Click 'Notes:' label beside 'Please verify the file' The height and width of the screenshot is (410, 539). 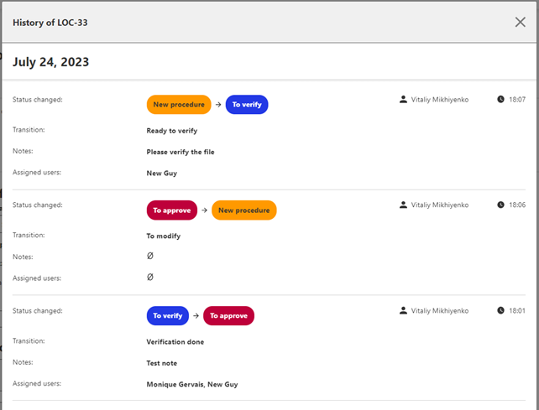click(23, 151)
